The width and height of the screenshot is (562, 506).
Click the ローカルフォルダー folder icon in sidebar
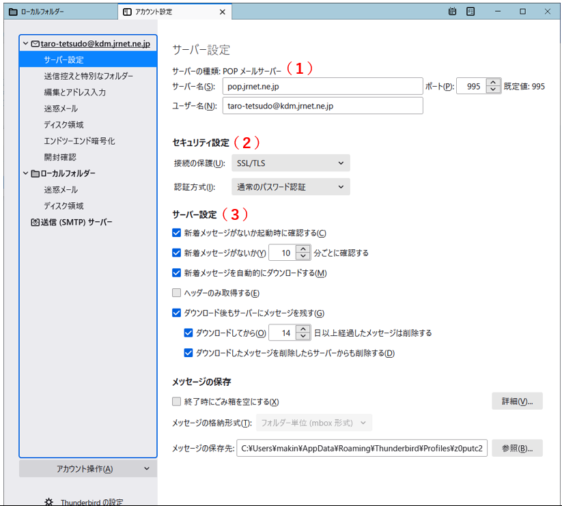(36, 173)
